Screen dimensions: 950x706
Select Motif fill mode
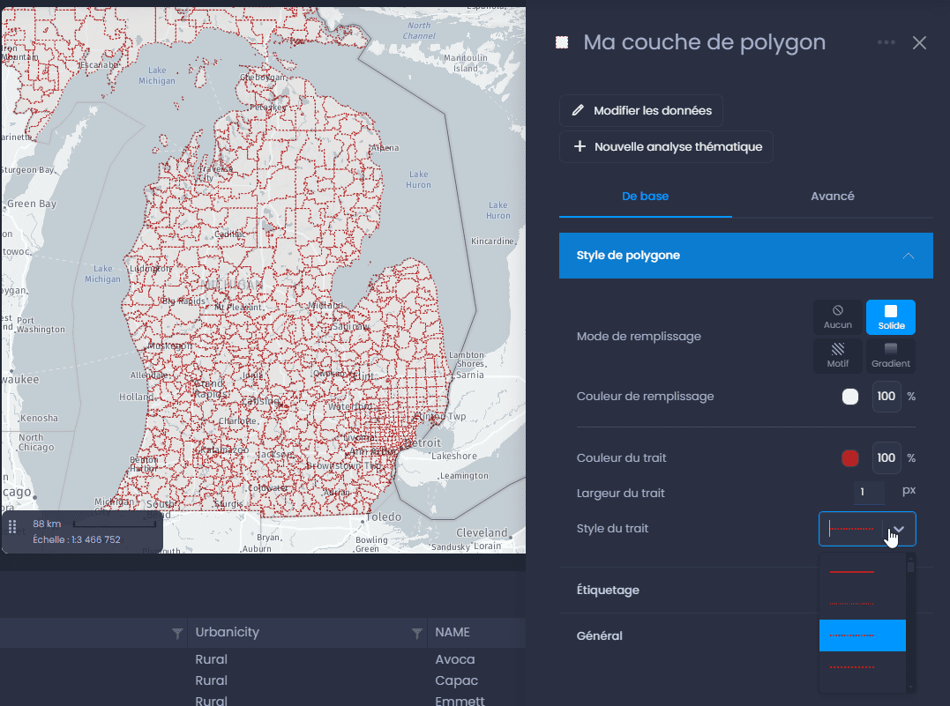pyautogui.click(x=838, y=355)
